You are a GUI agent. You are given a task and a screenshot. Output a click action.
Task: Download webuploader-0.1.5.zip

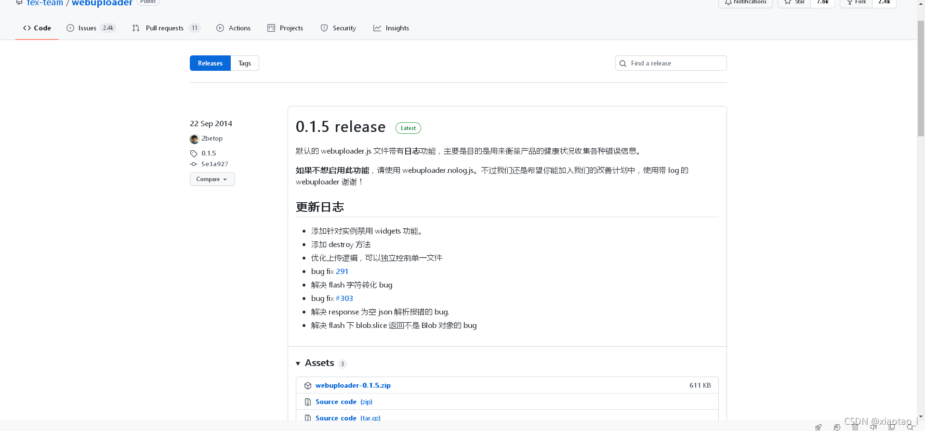[353, 385]
